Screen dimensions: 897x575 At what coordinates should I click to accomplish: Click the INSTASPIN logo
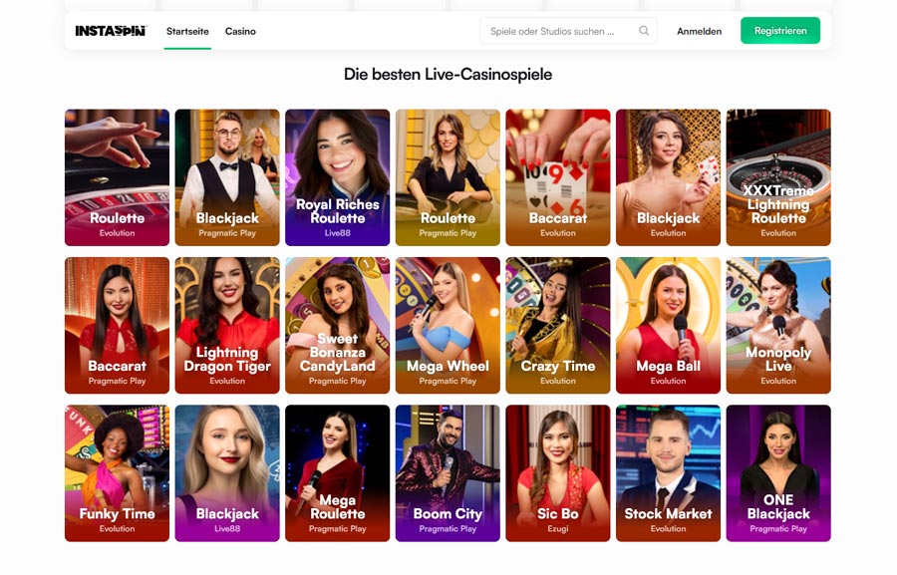[x=111, y=31]
